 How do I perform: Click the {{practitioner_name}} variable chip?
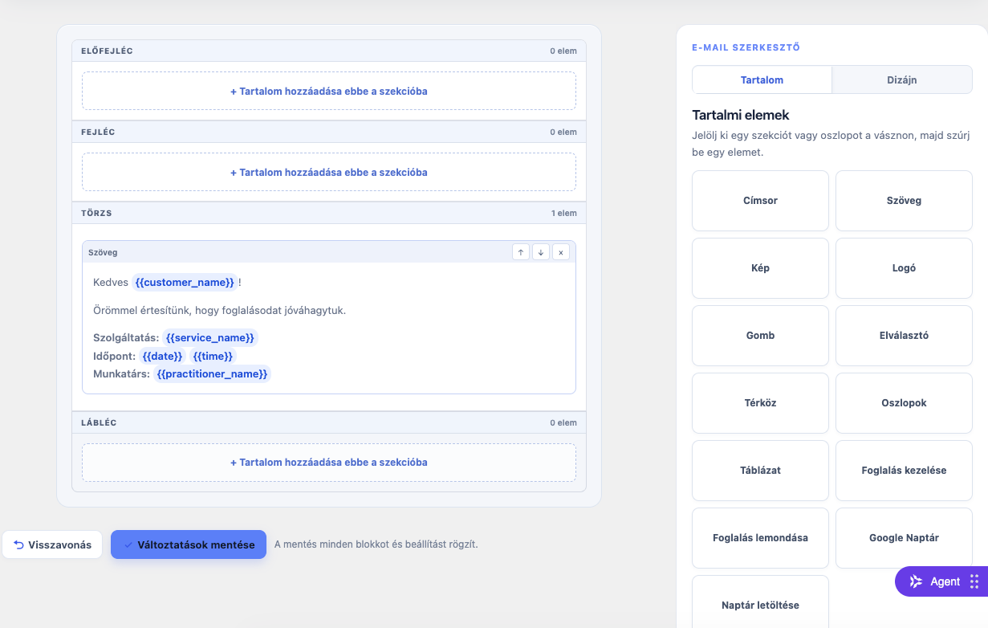click(x=212, y=373)
